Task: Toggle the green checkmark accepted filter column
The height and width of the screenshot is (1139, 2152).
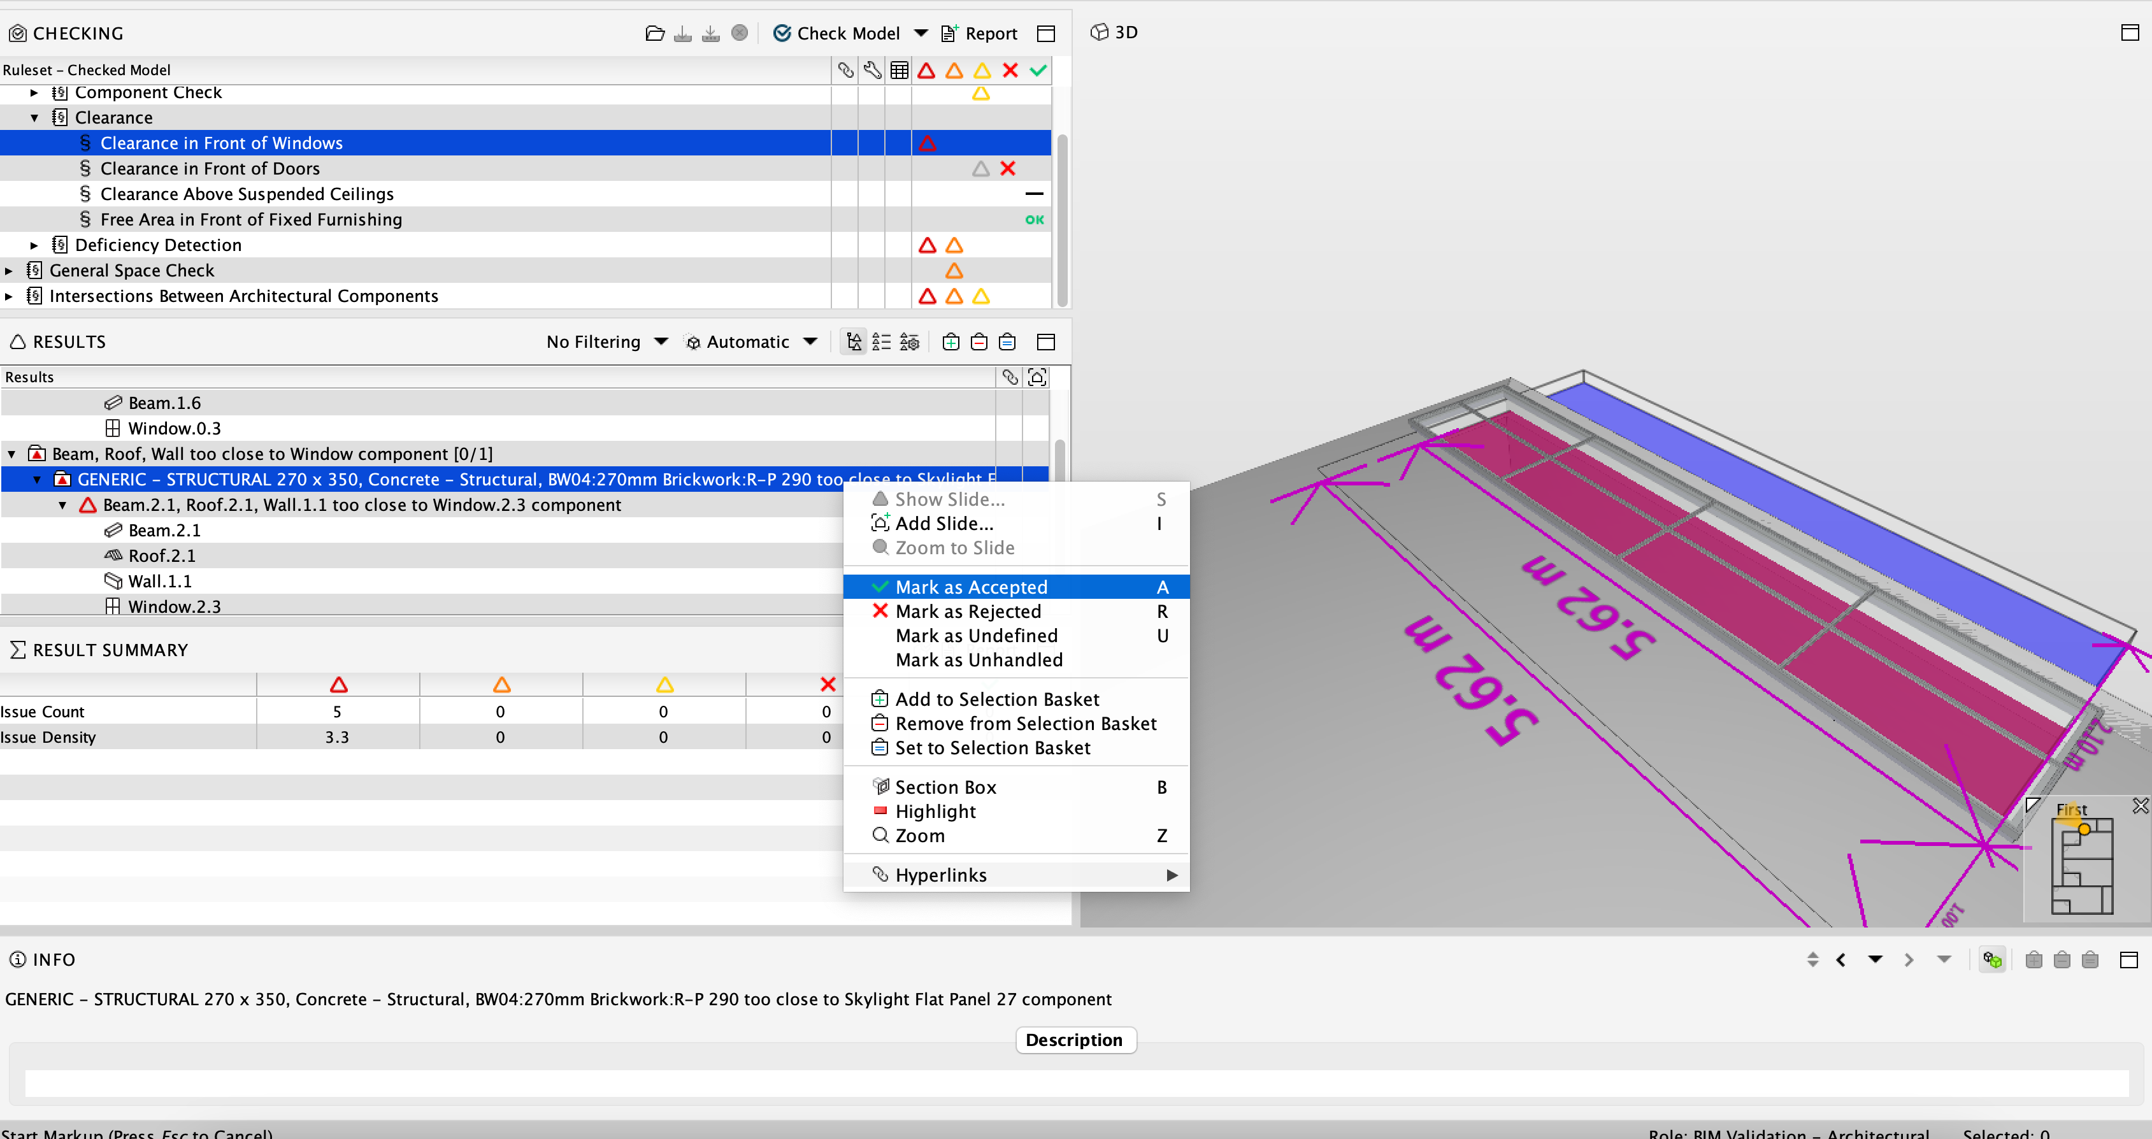Action: [x=1038, y=70]
